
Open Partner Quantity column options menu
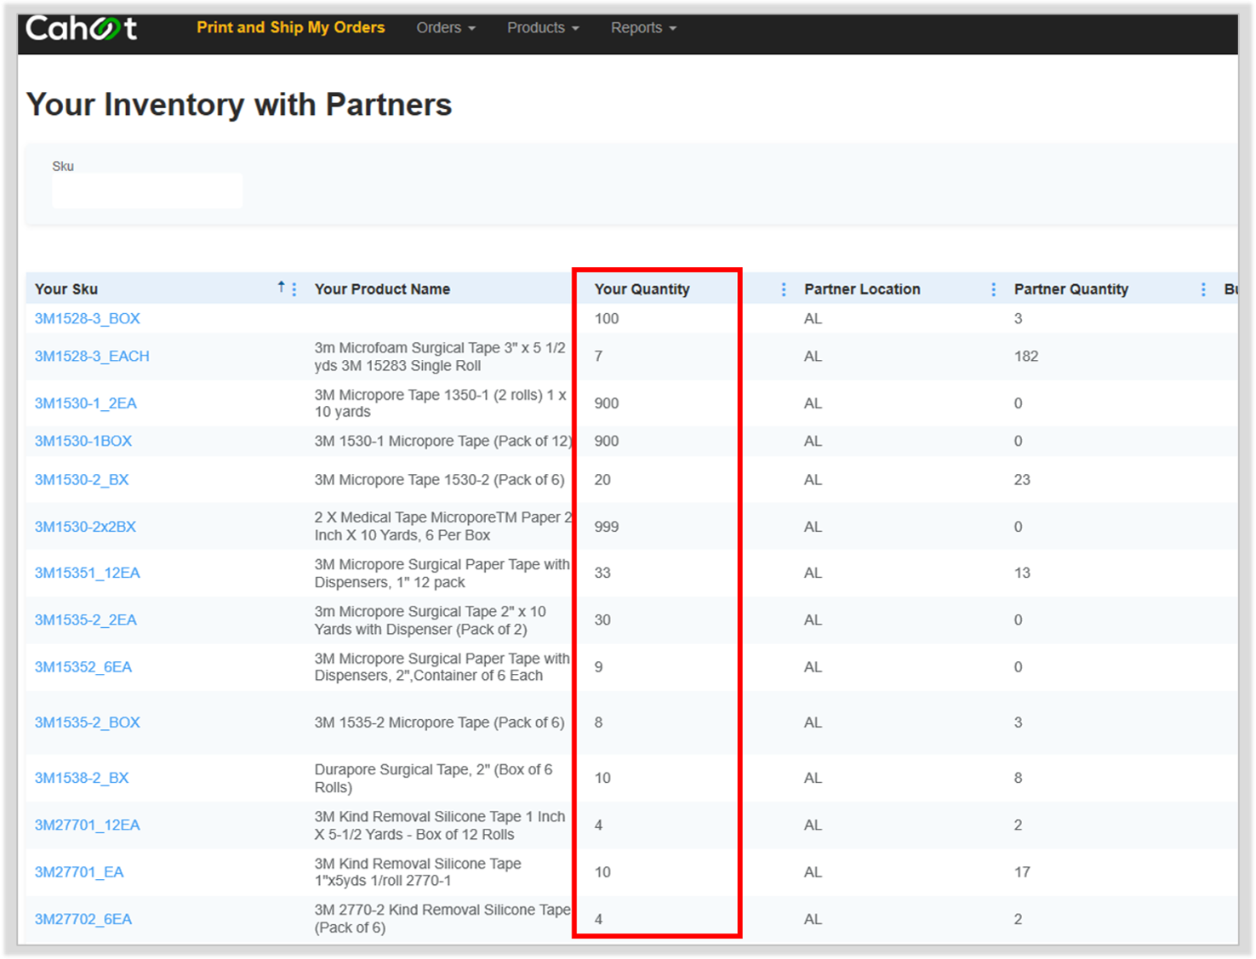tap(1203, 289)
